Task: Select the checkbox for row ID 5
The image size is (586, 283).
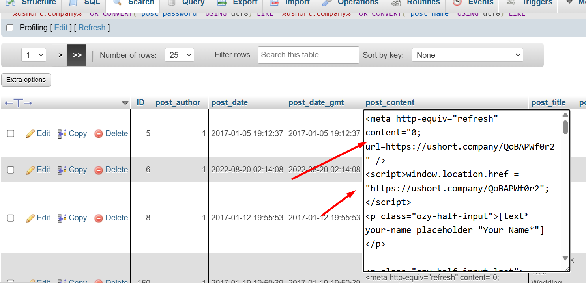Action: pyautogui.click(x=11, y=134)
